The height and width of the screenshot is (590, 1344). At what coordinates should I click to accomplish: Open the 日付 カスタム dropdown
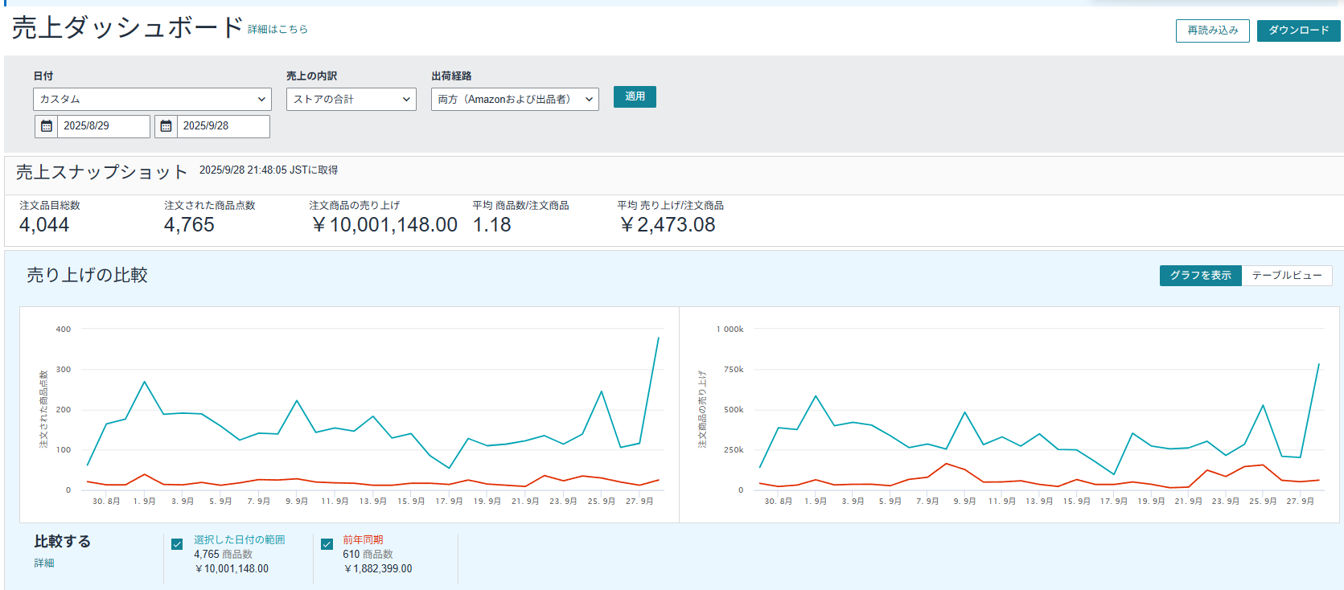coord(152,99)
